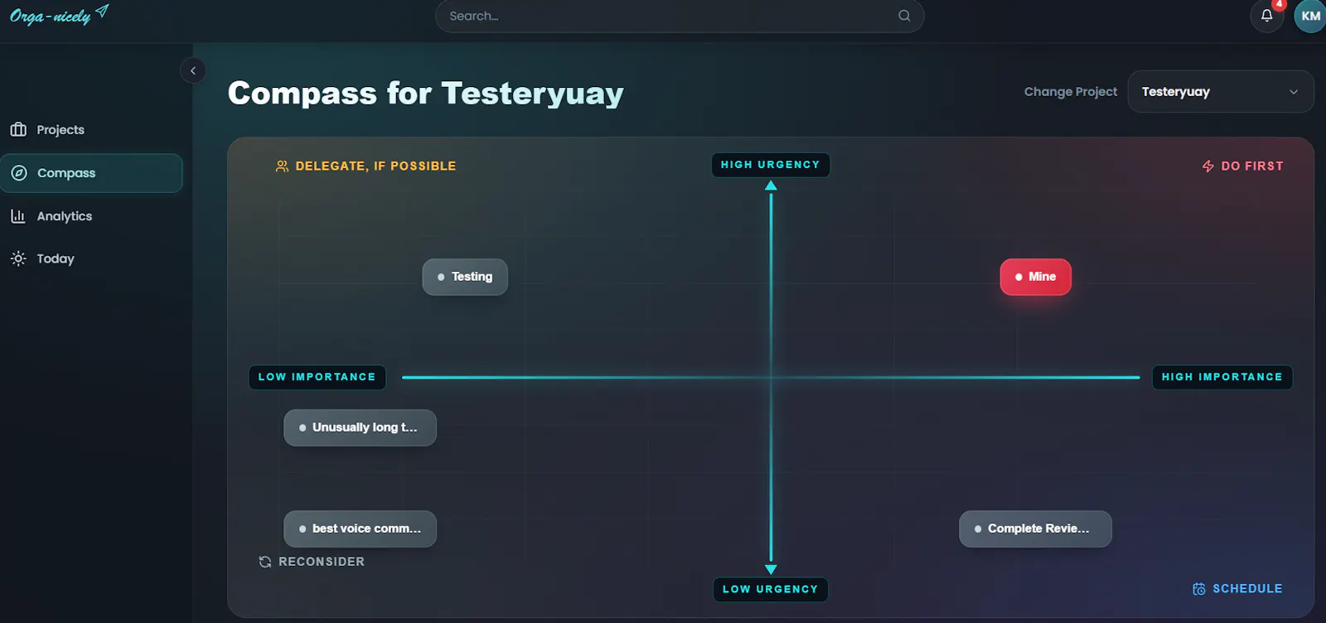Go to the Compass page

(x=91, y=173)
